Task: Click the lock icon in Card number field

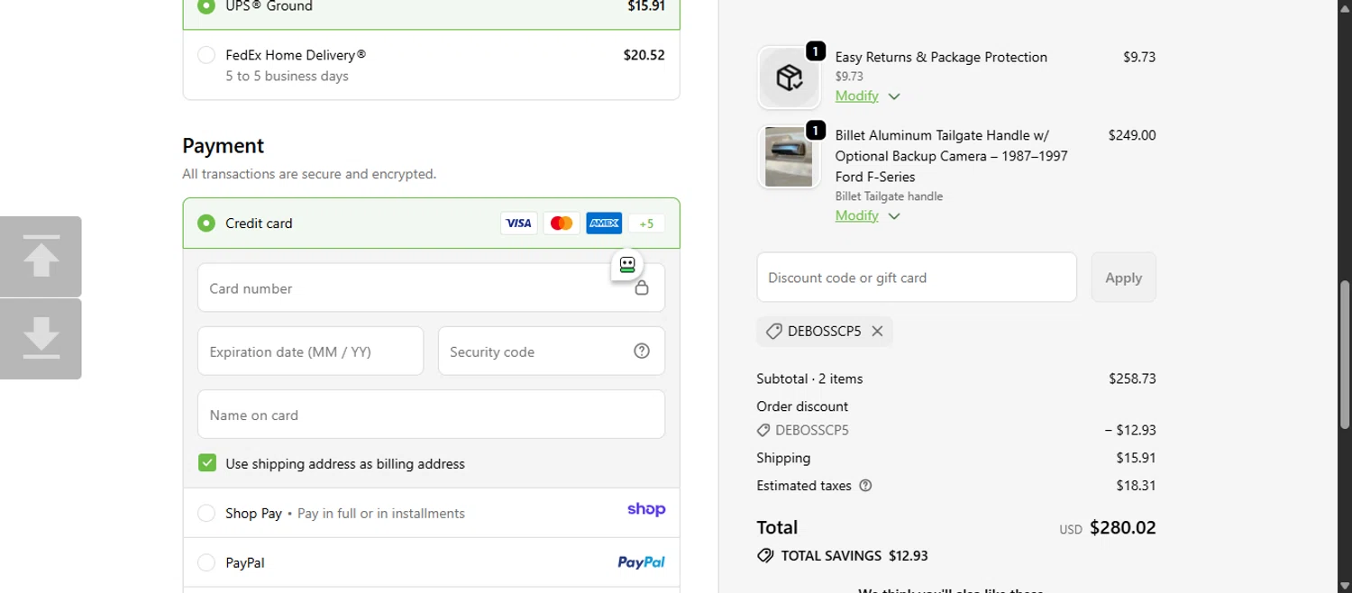Action: point(642,288)
